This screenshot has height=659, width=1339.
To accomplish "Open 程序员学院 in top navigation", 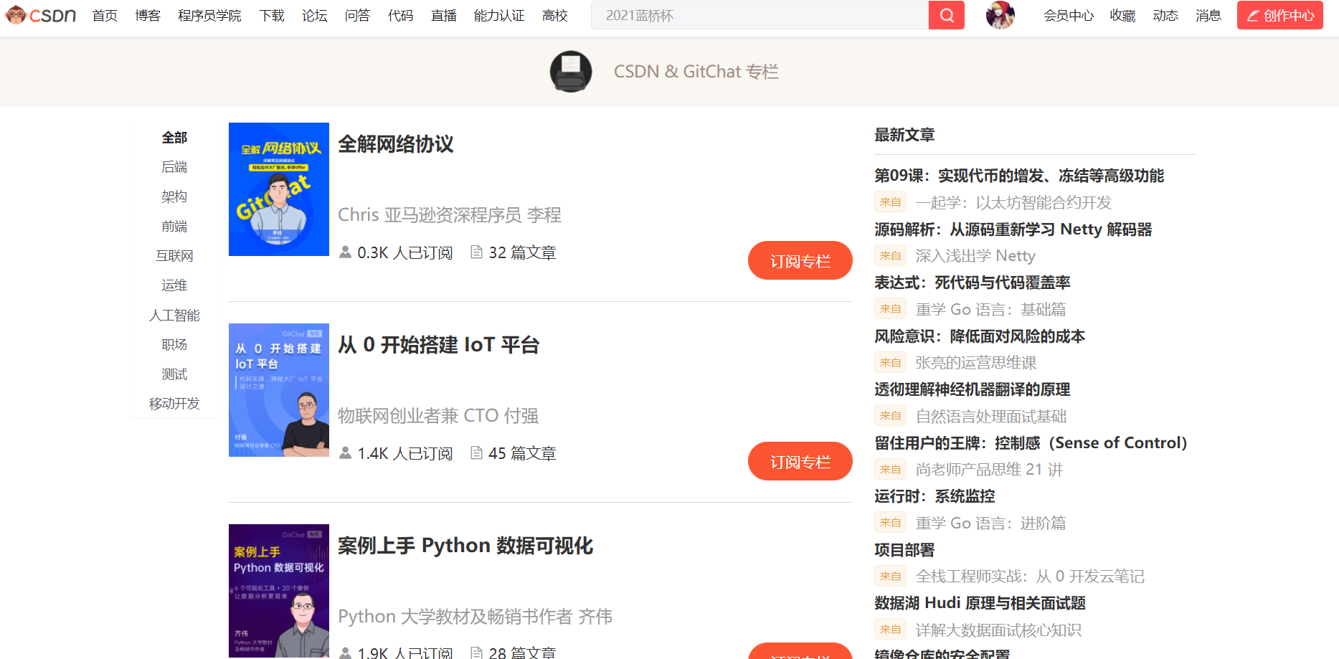I will (209, 16).
